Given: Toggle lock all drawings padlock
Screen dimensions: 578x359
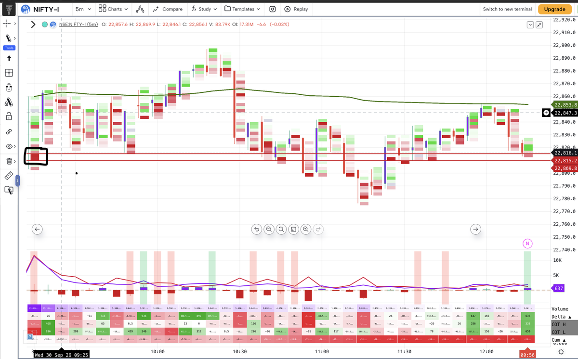Looking at the screenshot, I should [x=9, y=116].
